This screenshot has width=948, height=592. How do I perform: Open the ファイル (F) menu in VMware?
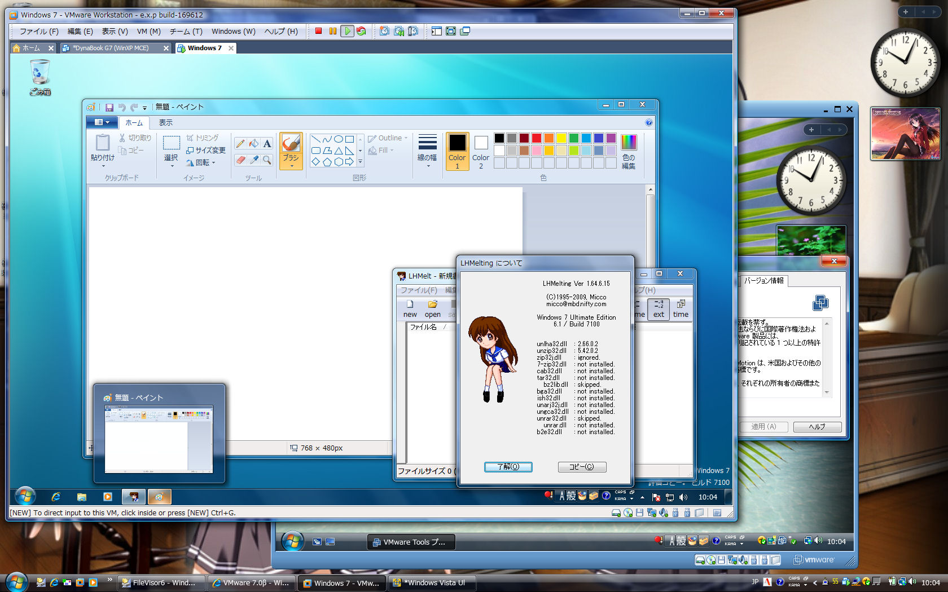39,32
